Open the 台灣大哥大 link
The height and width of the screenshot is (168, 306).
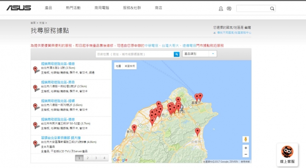[170, 45]
